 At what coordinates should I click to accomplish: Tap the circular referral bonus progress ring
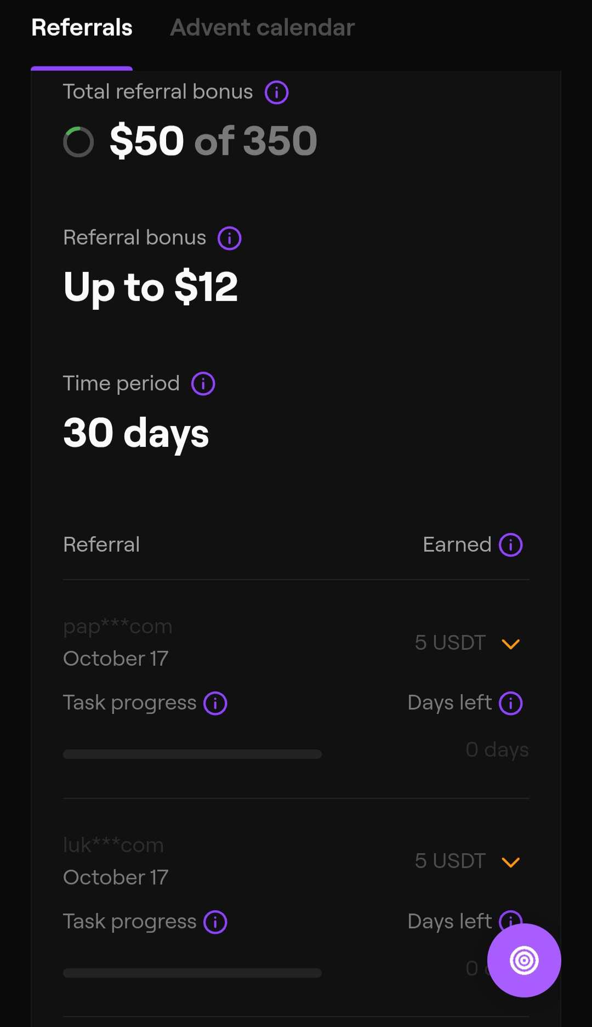(78, 142)
